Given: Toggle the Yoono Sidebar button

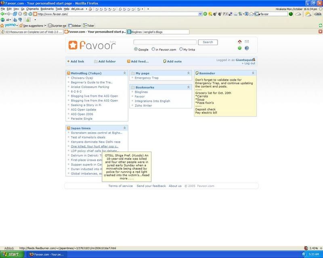Looking at the screenshot, I should 75,25.
